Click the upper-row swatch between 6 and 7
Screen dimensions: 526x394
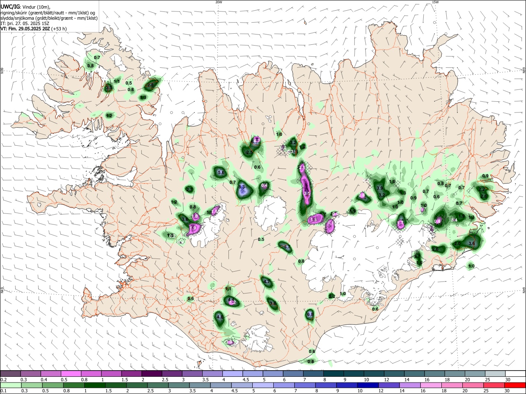[x=293, y=373]
